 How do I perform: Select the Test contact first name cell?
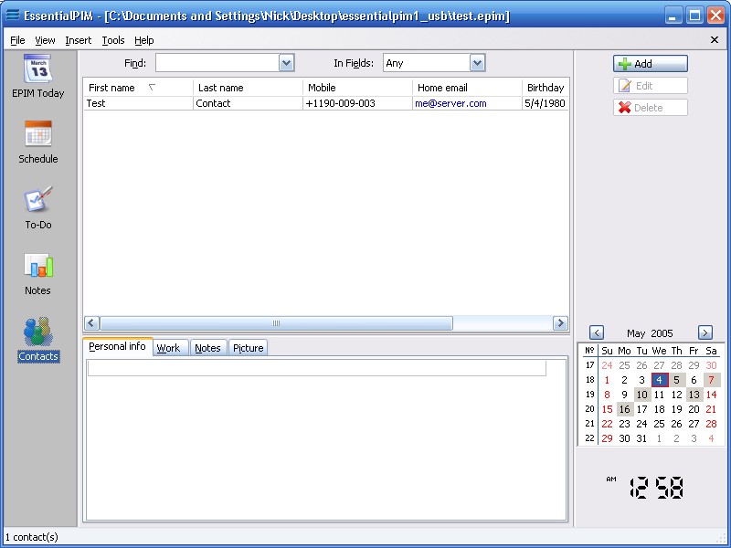138,103
